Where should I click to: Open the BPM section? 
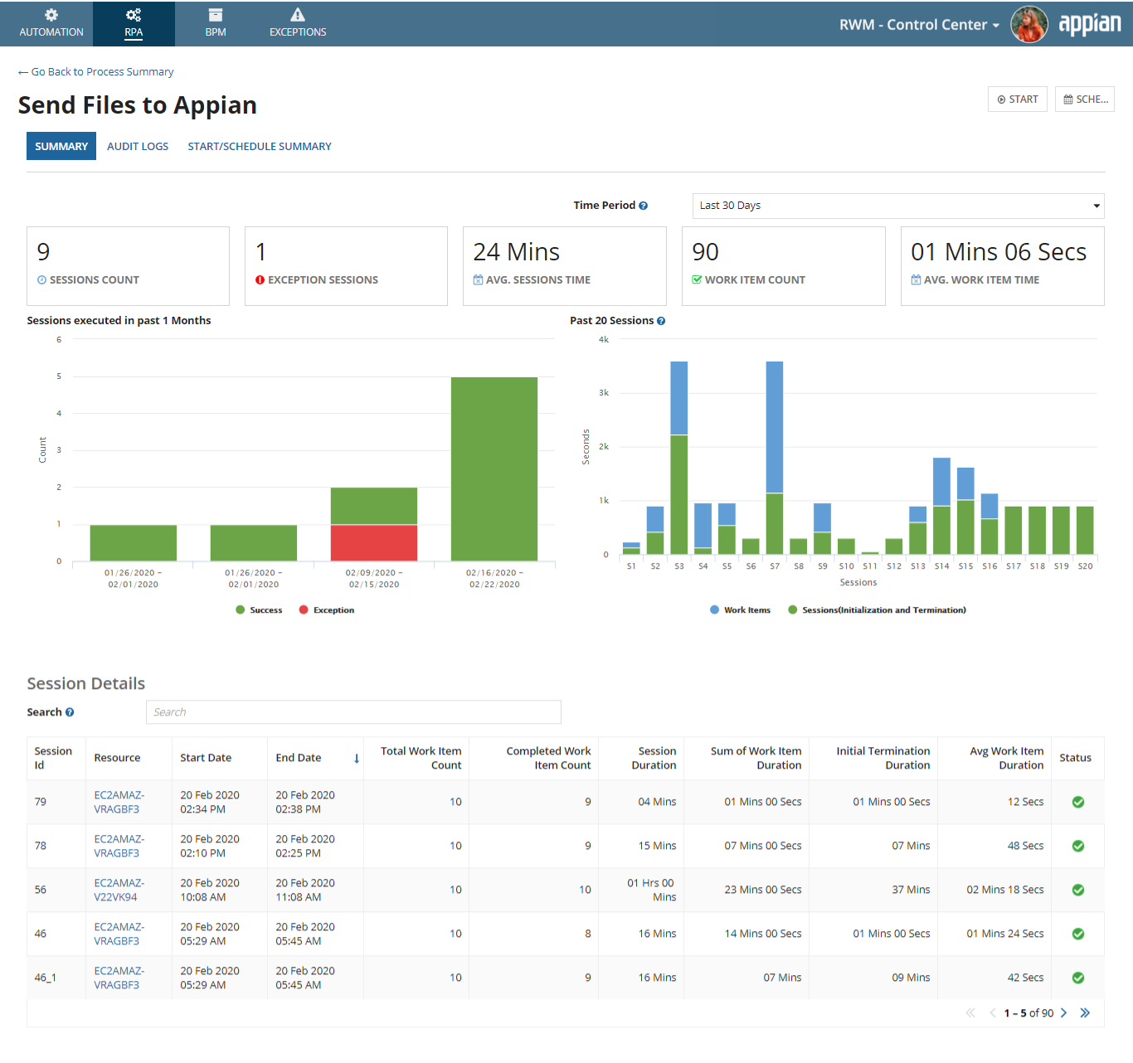click(216, 23)
